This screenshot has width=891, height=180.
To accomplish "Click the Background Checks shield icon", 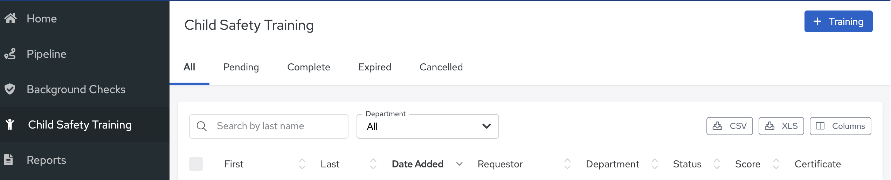I will tap(10, 89).
